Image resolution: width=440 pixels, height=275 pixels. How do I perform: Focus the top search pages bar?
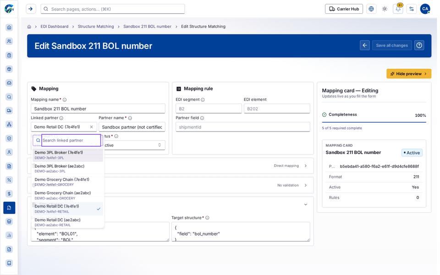(113, 9)
